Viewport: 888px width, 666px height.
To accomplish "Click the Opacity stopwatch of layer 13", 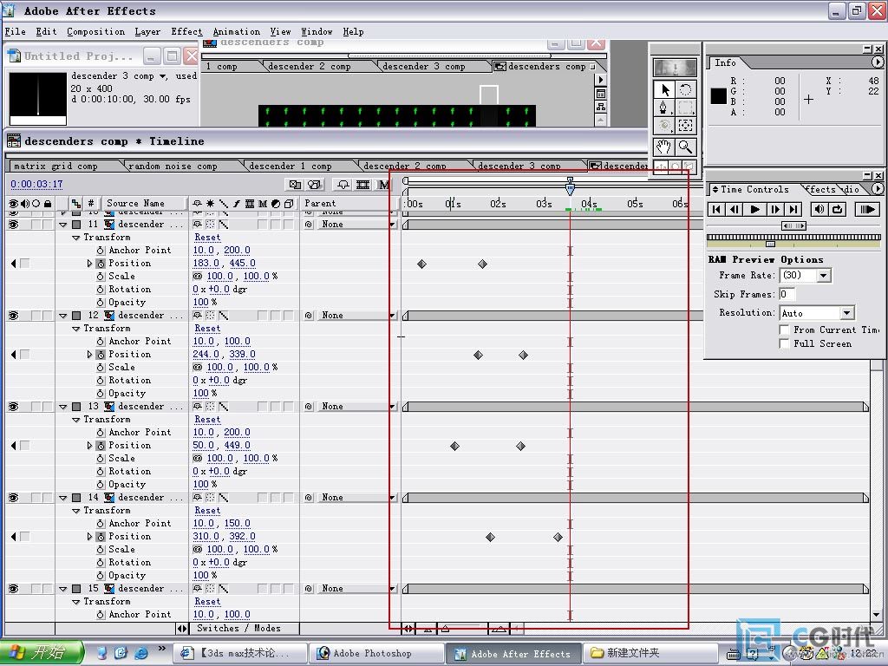I will 101,485.
